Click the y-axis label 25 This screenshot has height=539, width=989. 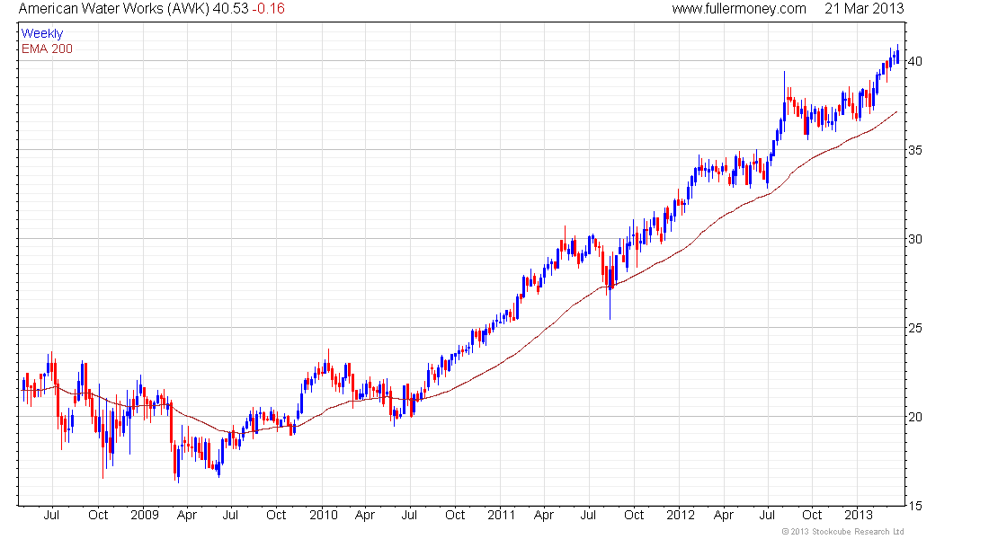pos(914,328)
